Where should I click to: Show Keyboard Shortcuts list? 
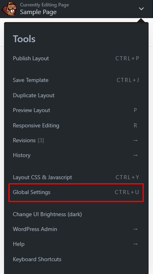(76, 259)
